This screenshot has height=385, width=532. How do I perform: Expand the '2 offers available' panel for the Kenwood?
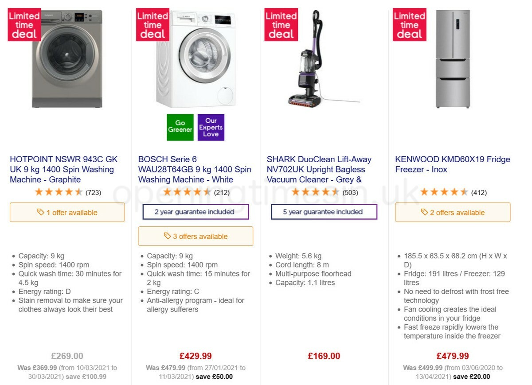[x=453, y=212]
